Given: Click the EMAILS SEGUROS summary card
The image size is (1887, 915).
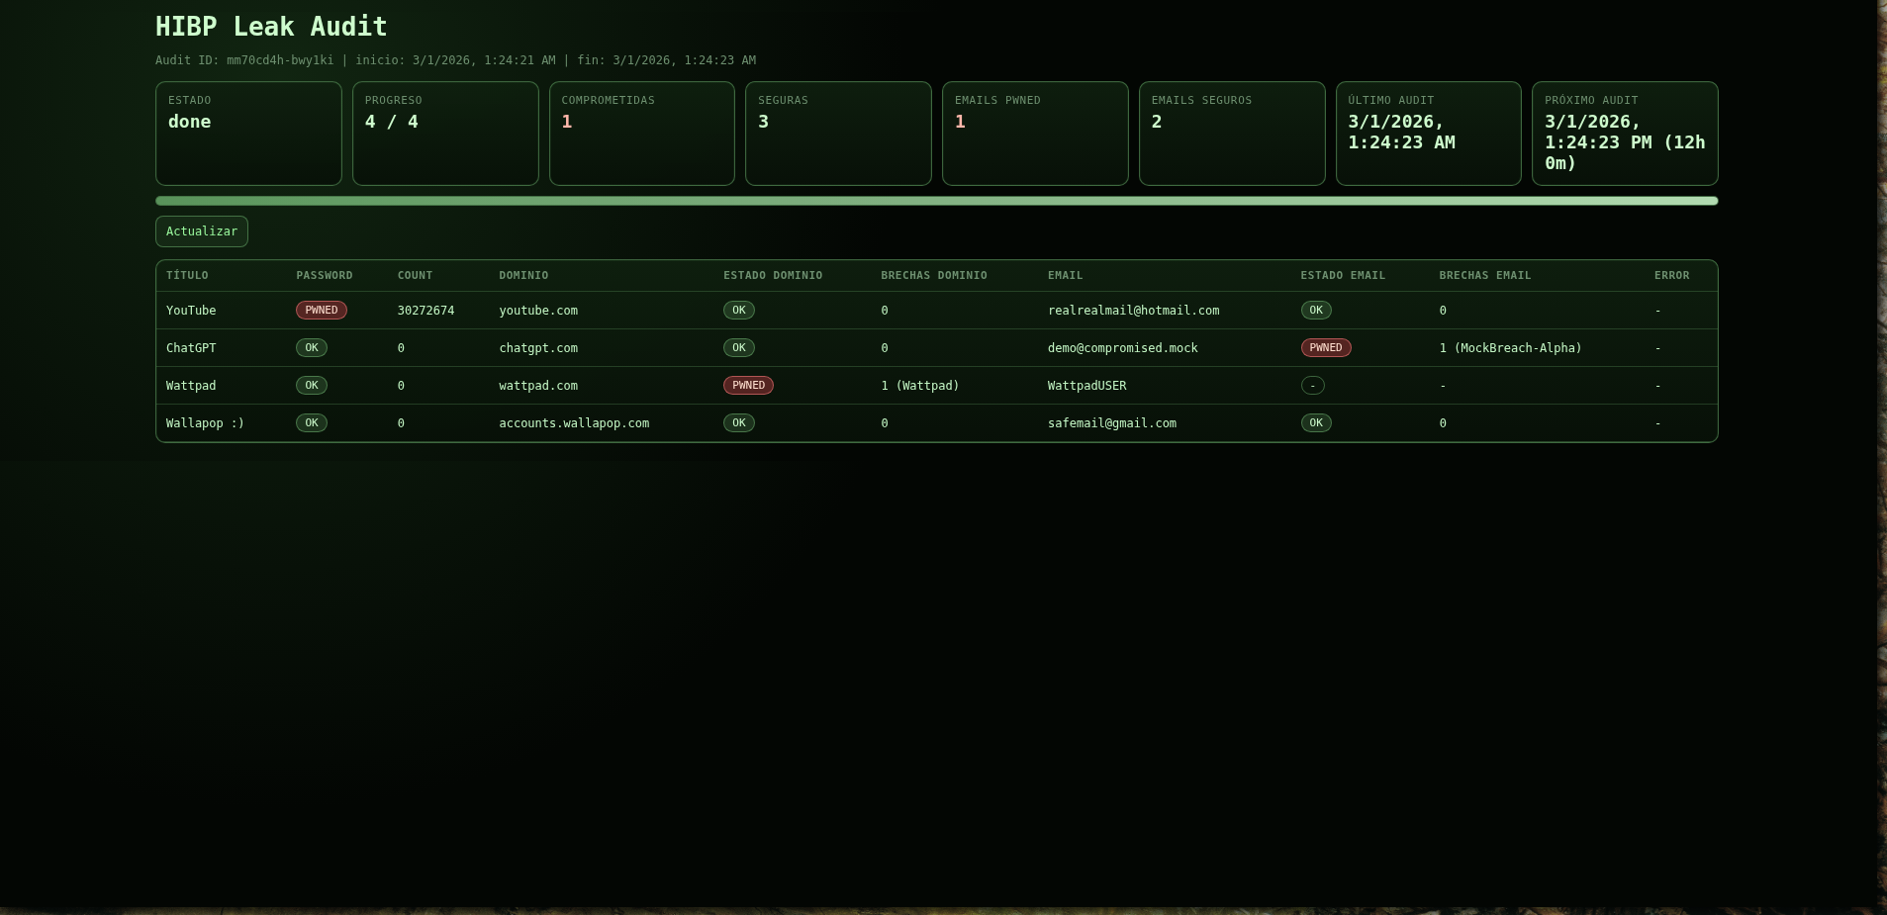Looking at the screenshot, I should [x=1232, y=134].
